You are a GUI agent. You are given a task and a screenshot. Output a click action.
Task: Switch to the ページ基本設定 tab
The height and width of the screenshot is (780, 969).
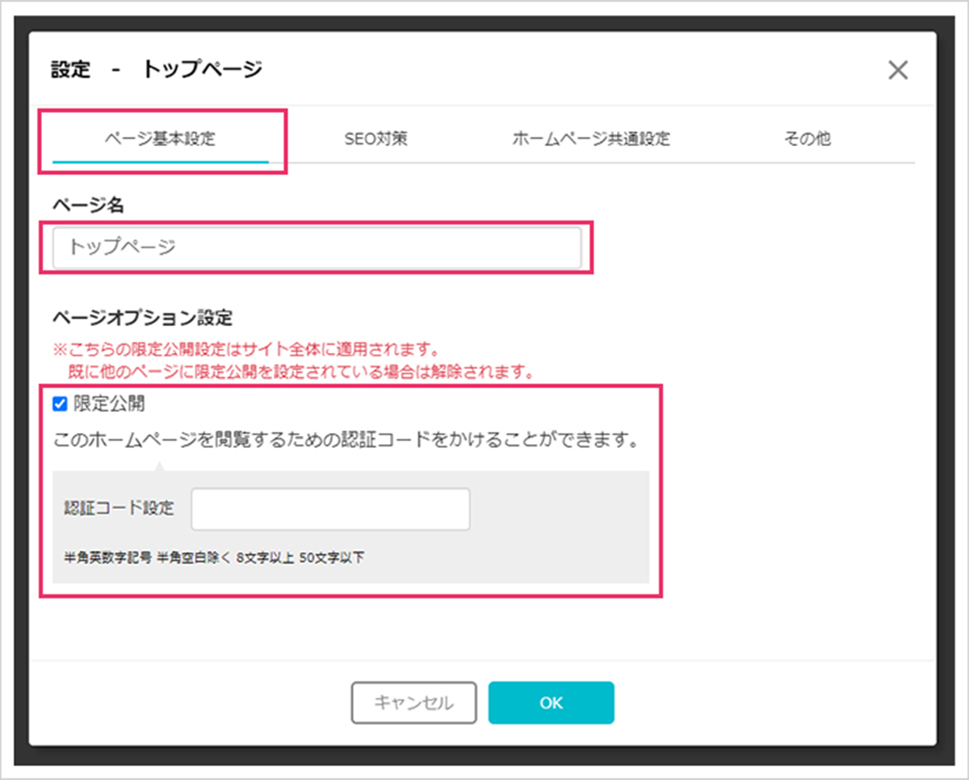[x=162, y=139]
